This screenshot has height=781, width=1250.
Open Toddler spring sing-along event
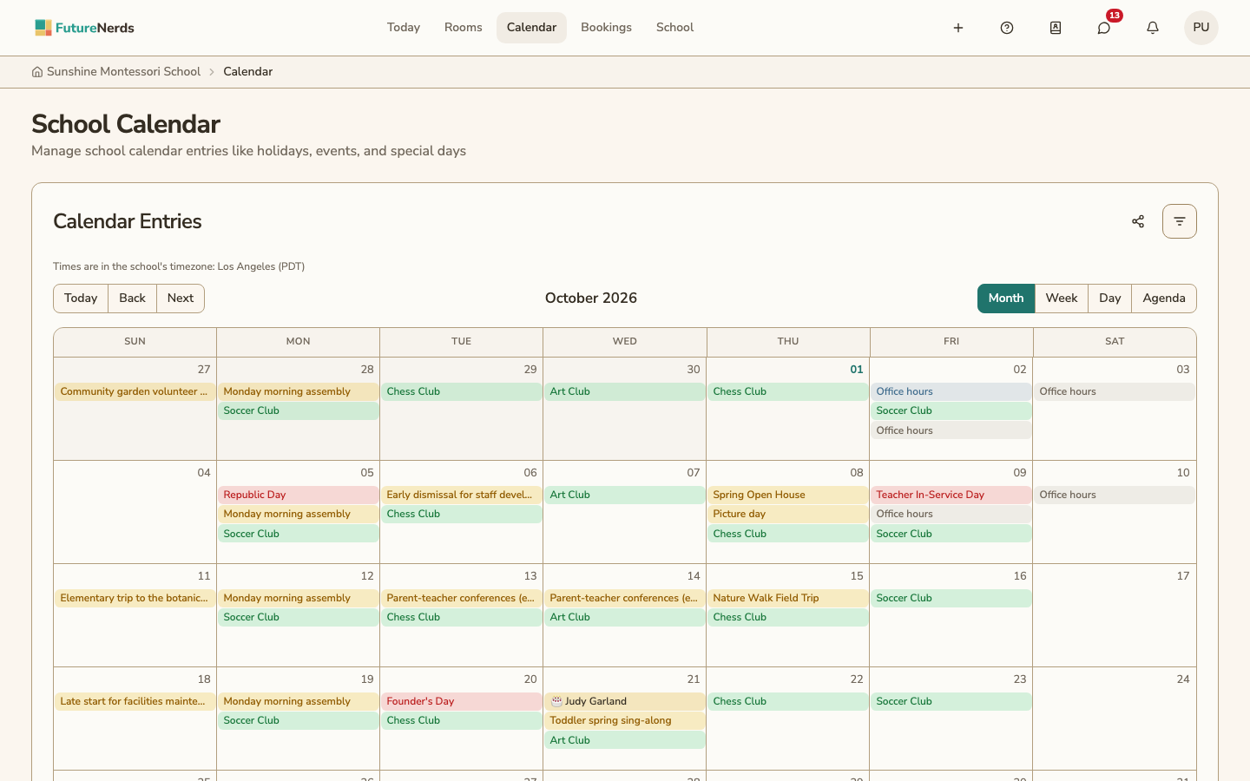(x=625, y=720)
